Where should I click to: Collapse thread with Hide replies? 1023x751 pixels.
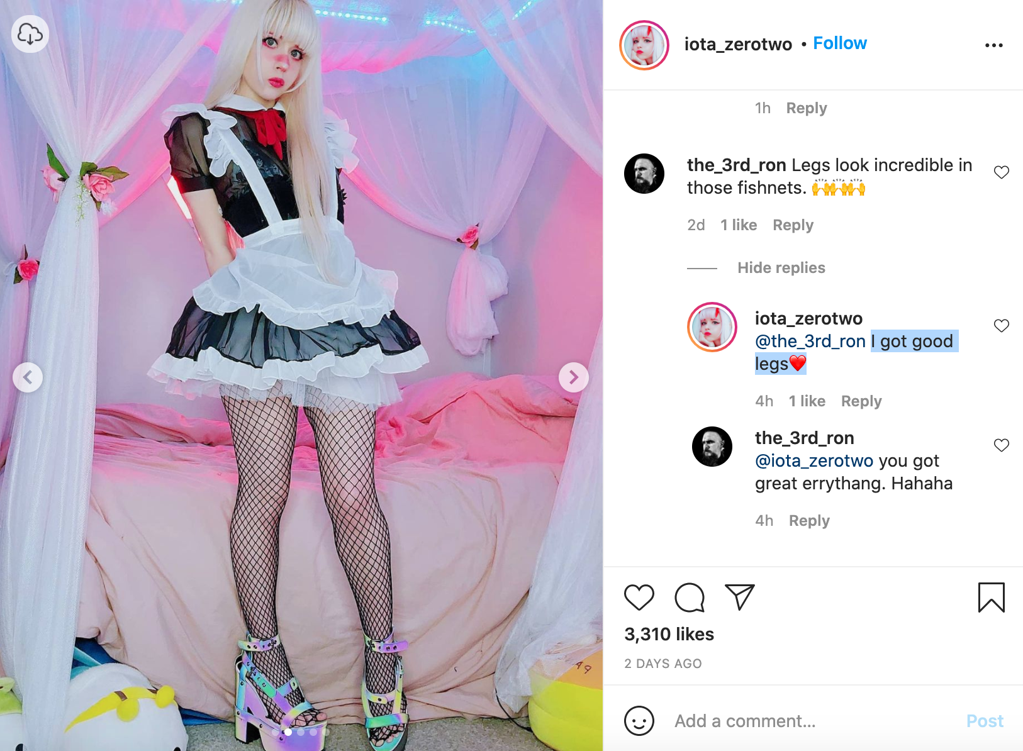point(781,268)
